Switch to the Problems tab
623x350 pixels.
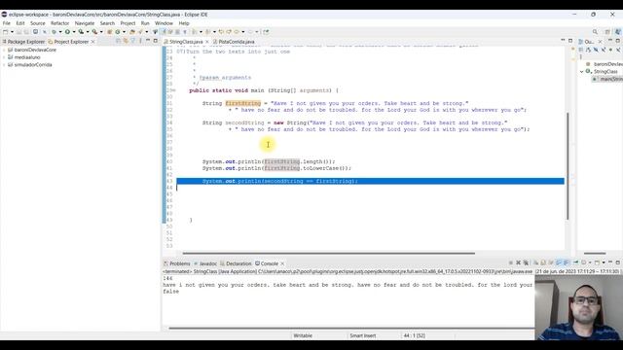pos(177,263)
